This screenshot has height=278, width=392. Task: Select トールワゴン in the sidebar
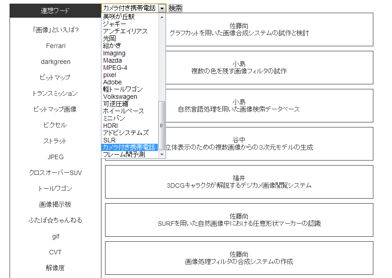[55, 189]
